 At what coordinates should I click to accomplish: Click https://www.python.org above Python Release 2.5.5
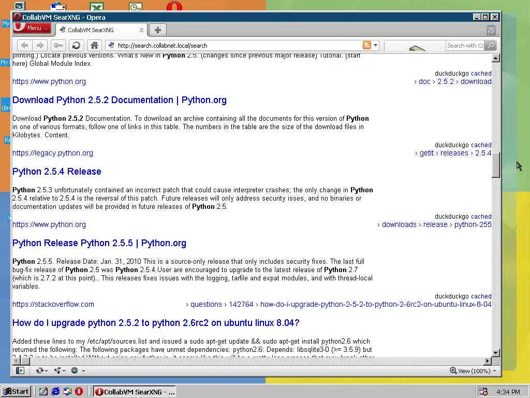pyautogui.click(x=49, y=224)
